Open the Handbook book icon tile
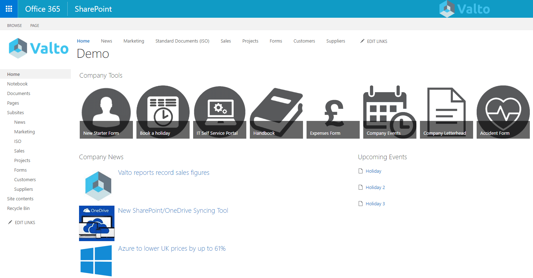 [x=276, y=112]
